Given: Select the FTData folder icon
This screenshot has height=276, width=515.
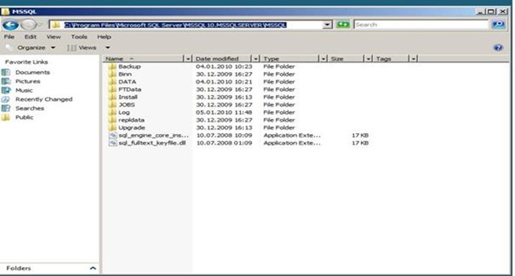Looking at the screenshot, I should click(x=112, y=90).
